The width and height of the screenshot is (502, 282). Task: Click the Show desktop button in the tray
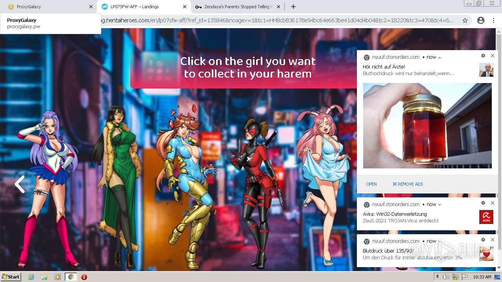(497, 277)
